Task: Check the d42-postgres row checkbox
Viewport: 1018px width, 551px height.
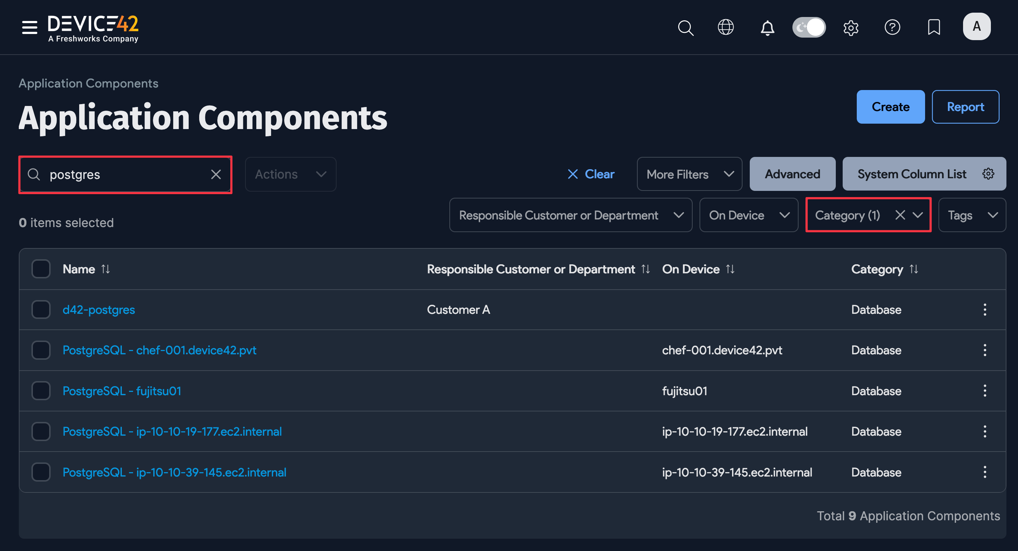Action: pos(41,309)
